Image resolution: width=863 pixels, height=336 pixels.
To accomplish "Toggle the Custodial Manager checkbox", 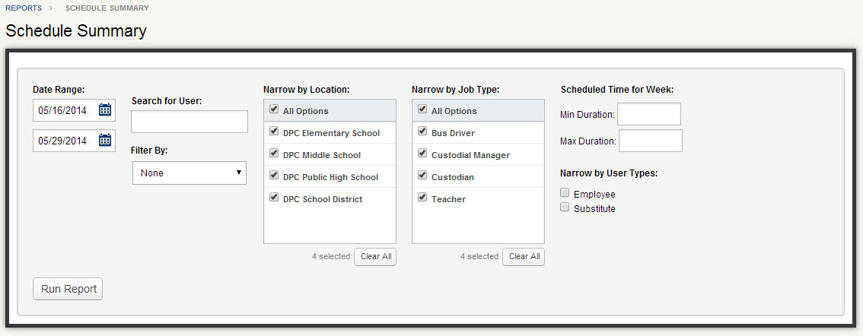I will pos(422,154).
